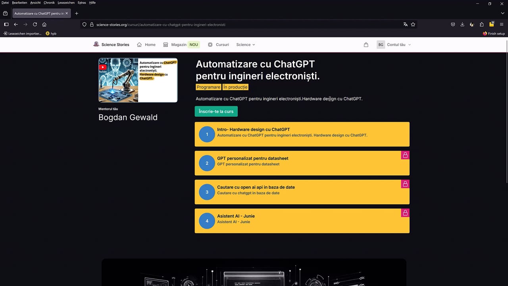Close the Automatizare cu ChatGPT tab
This screenshot has height=286, width=508.
pyautogui.click(x=67, y=13)
